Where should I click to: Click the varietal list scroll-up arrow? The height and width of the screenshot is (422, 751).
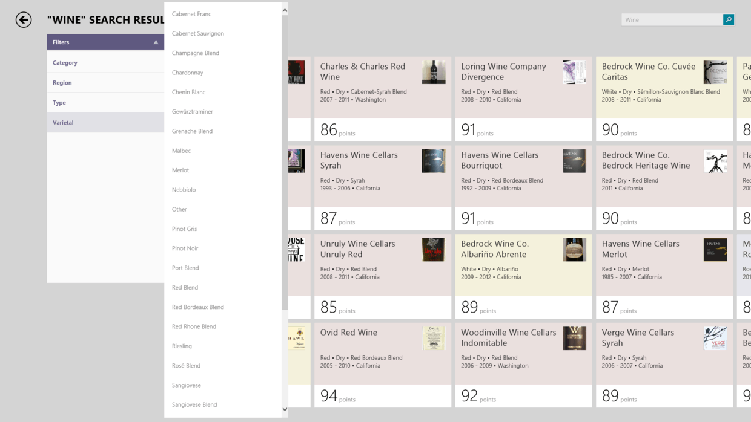[285, 10]
